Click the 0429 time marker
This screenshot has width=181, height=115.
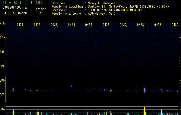pos(158,25)
